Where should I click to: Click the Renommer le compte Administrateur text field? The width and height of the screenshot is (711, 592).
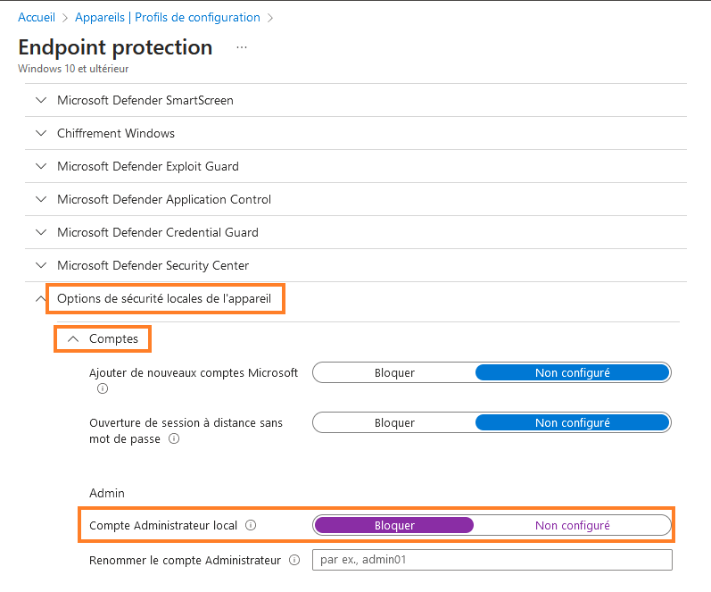tap(492, 560)
